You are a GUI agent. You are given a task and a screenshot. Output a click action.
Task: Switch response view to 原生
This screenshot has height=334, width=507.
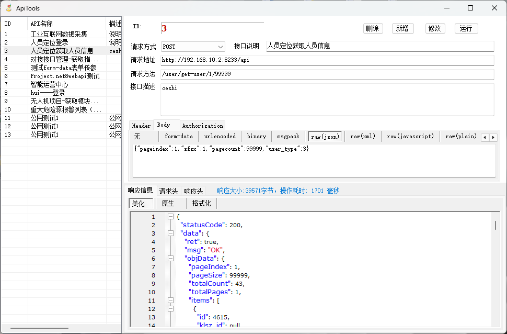coord(171,204)
